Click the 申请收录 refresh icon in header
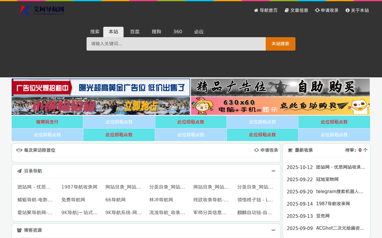This screenshot has height=238, width=382. (x=317, y=10)
